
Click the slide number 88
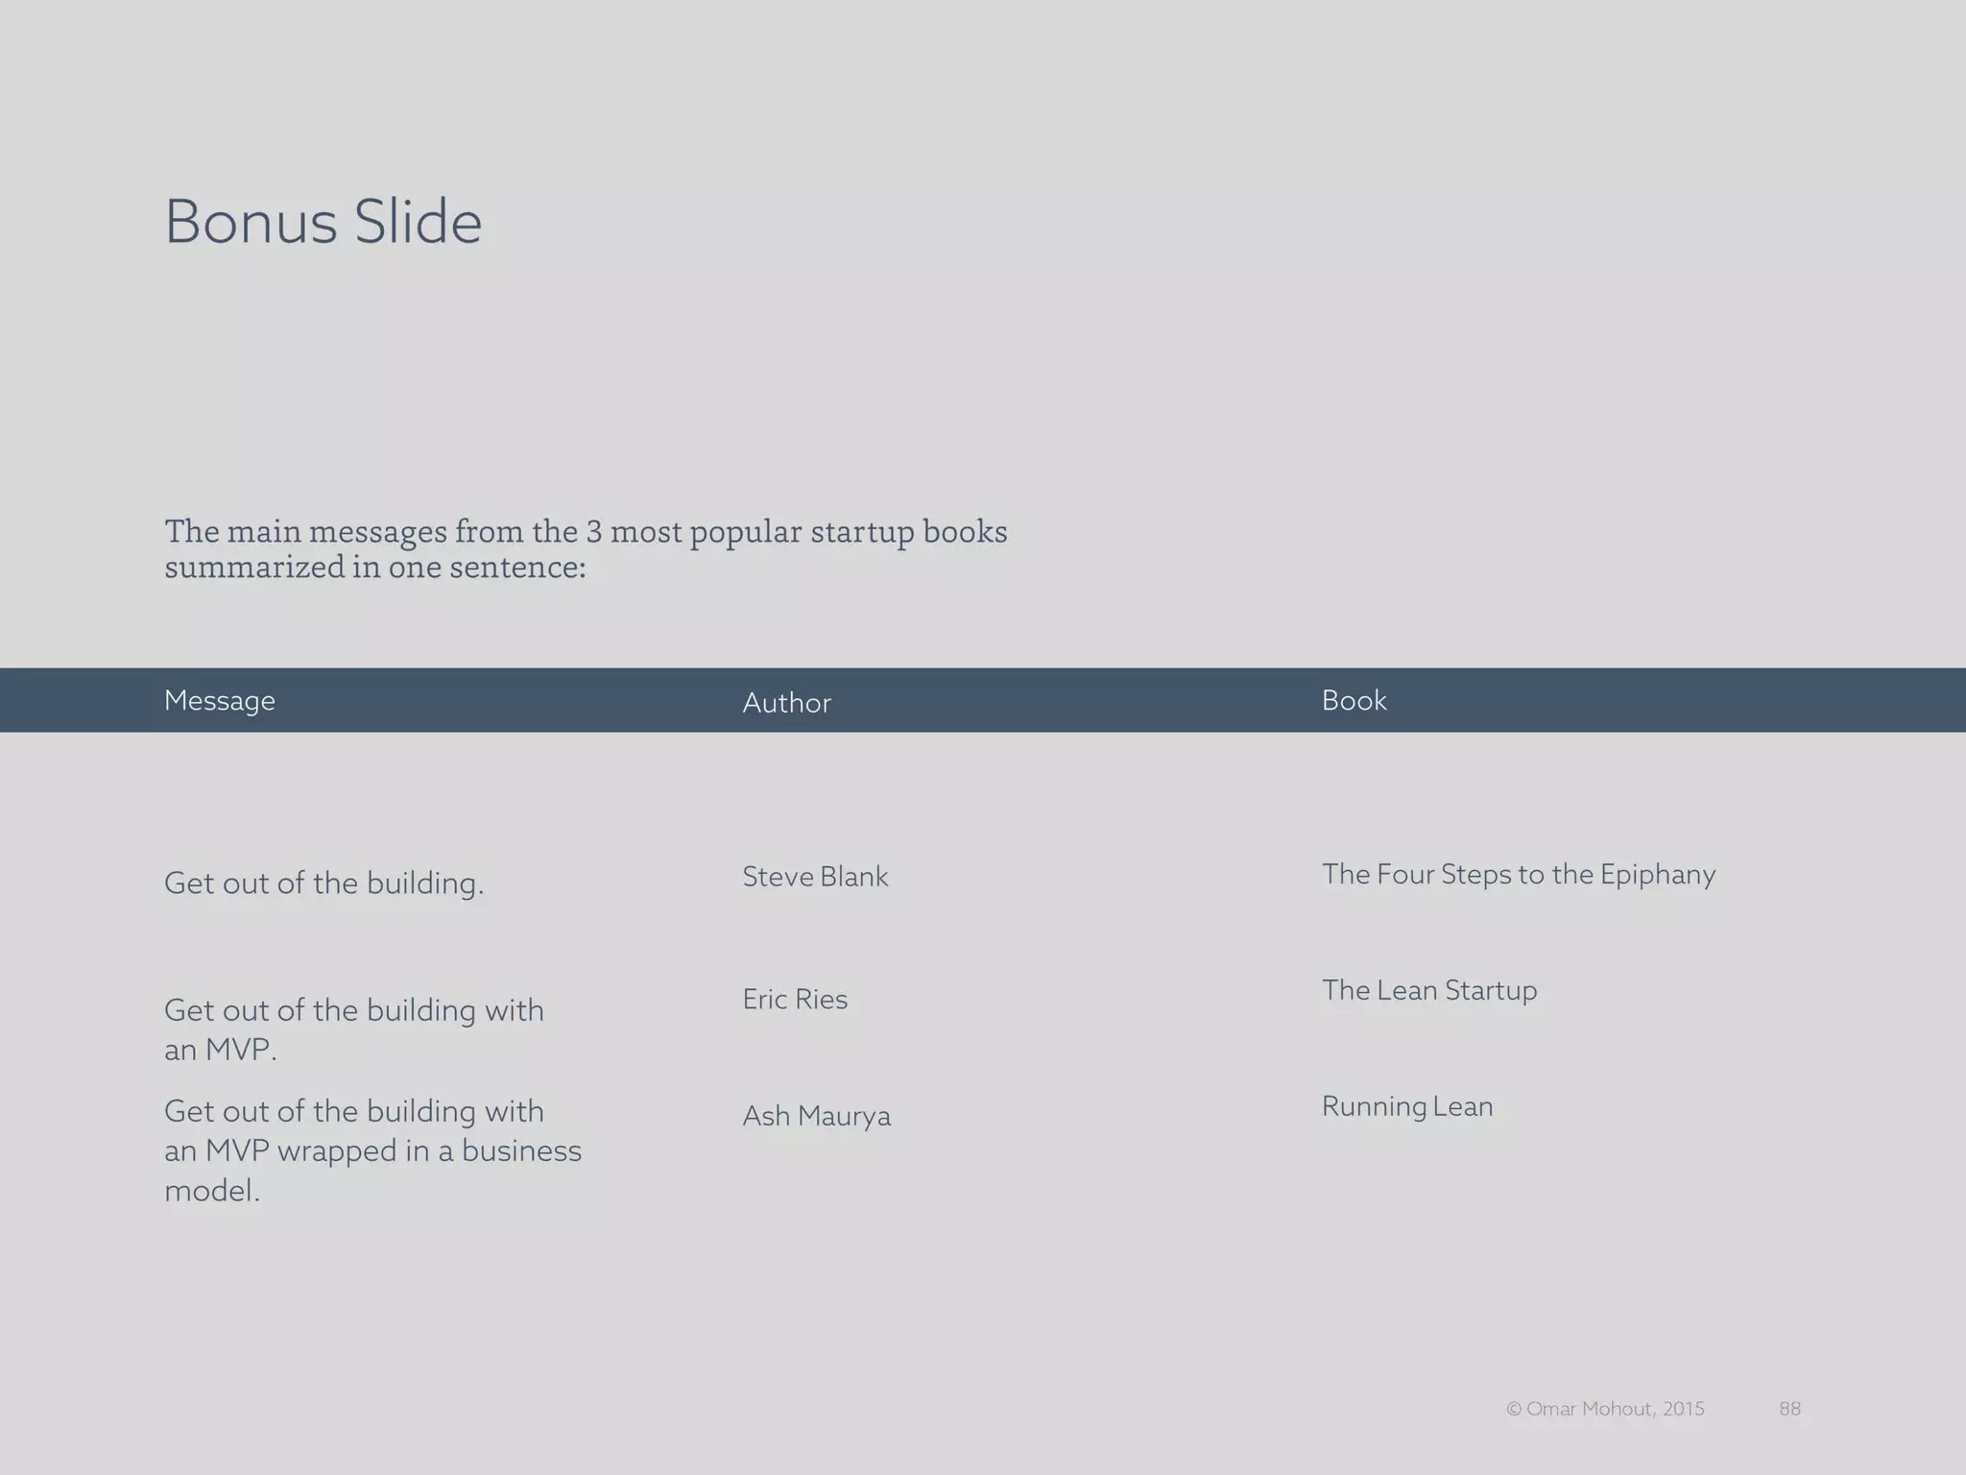pyautogui.click(x=1789, y=1409)
